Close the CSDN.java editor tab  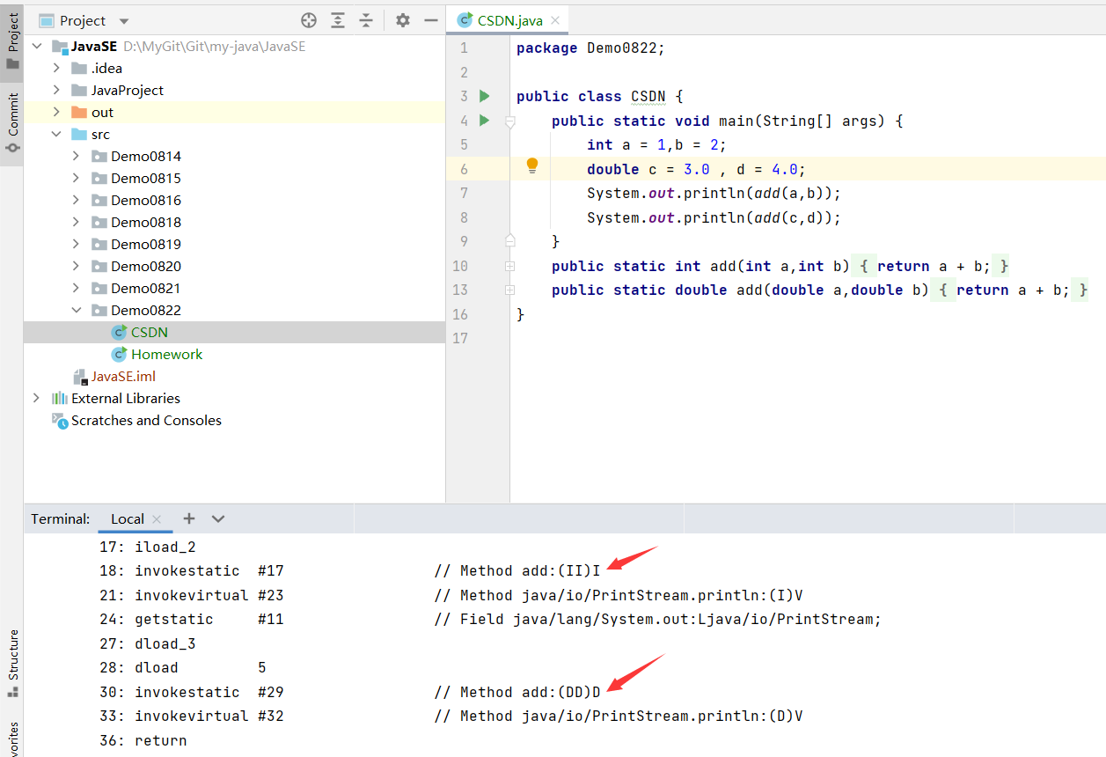click(554, 21)
